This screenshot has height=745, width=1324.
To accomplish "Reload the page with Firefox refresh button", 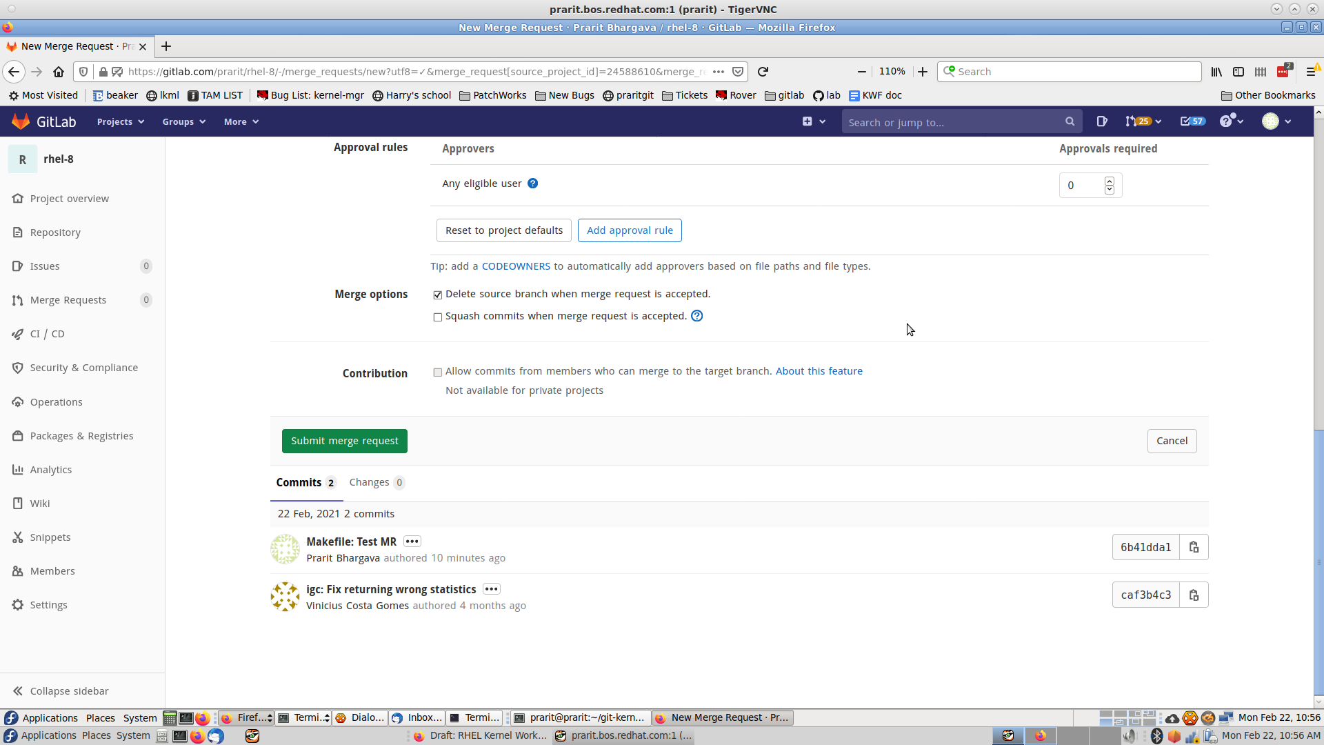I will 763,72.
